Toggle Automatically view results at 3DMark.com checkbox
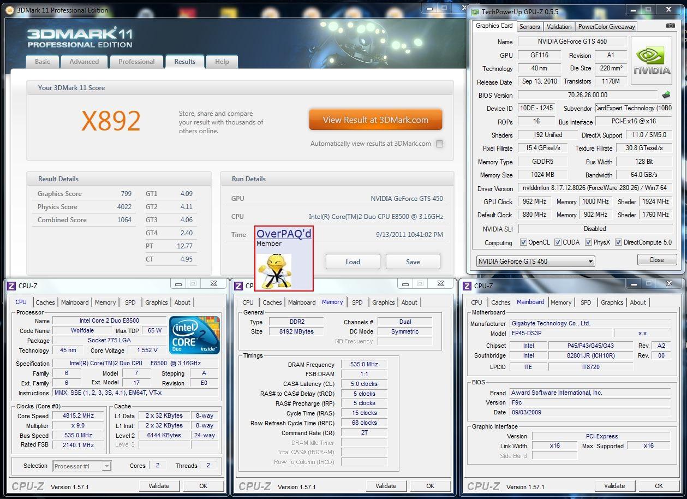 coord(440,144)
